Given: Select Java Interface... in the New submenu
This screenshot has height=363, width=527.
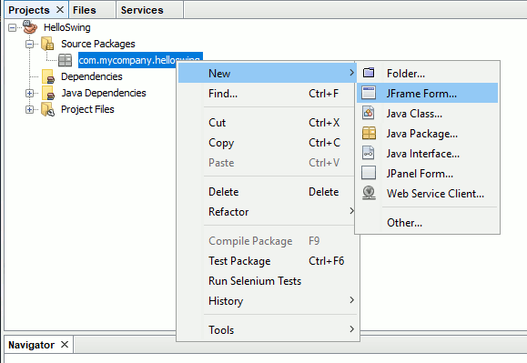Looking at the screenshot, I should 427,153.
